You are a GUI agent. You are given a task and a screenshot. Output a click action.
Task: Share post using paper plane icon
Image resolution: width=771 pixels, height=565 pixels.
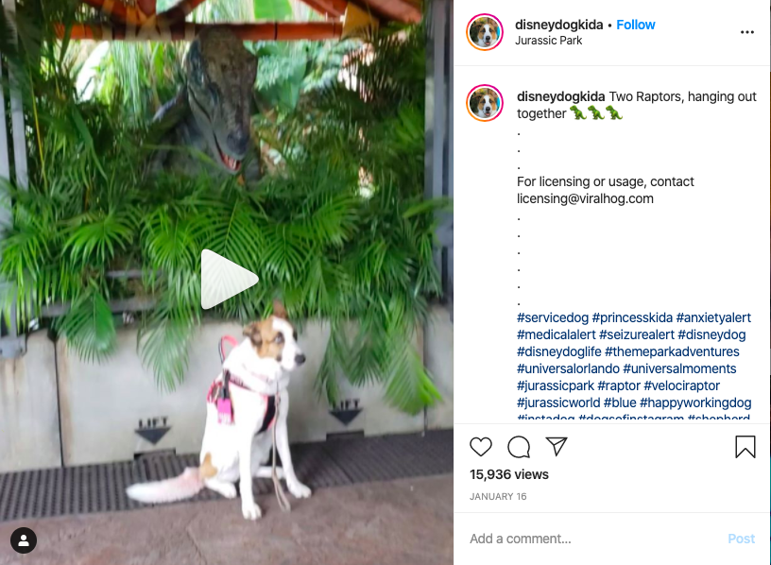click(x=557, y=446)
